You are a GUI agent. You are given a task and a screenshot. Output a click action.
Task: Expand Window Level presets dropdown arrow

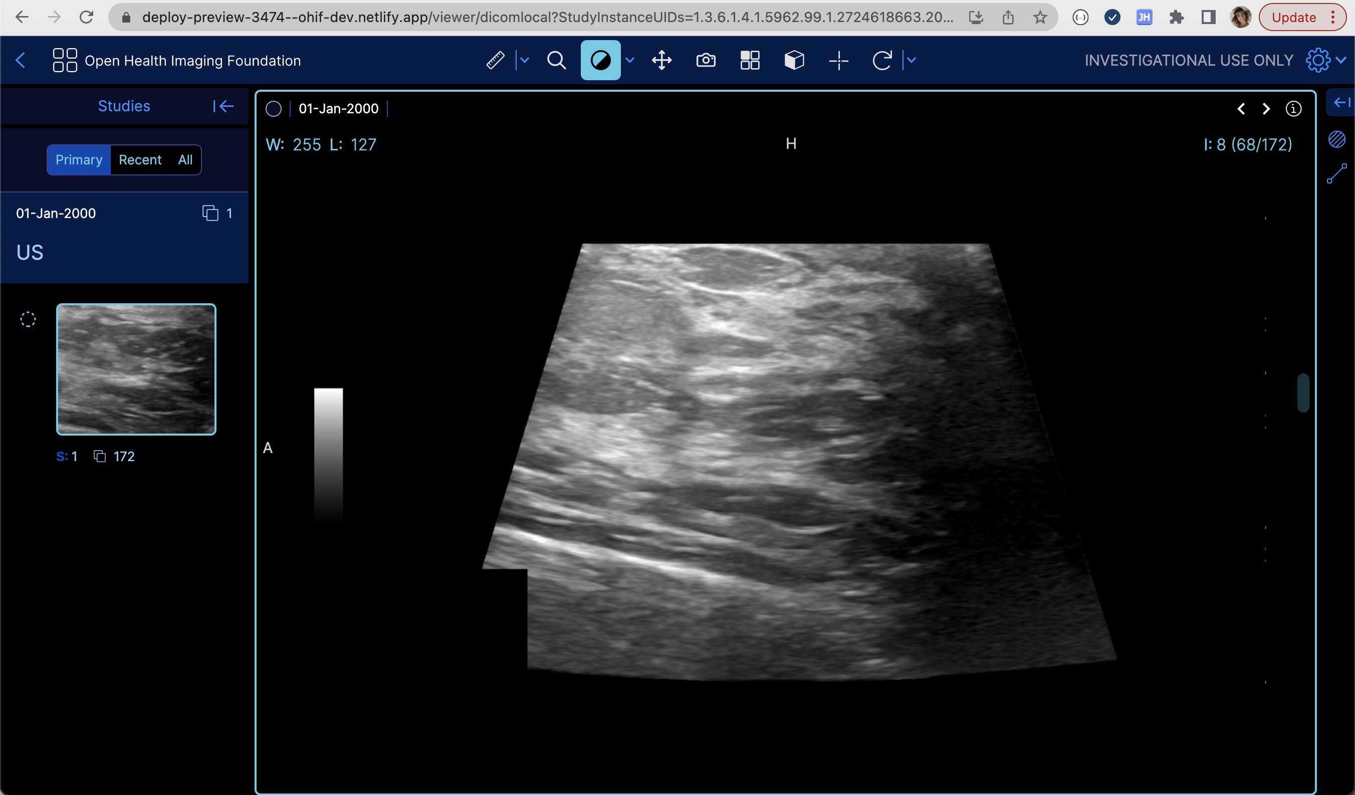point(630,60)
